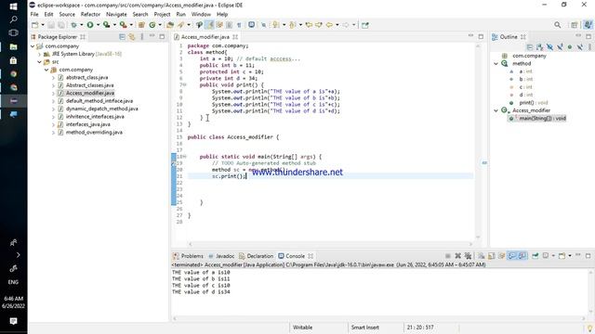The width and height of the screenshot is (595, 334).
Task: Select dynamic_depatch_method.java file
Action: pos(101,109)
